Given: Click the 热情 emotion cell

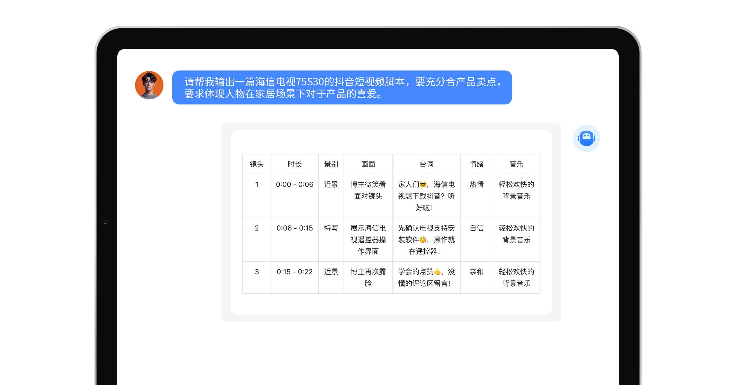Looking at the screenshot, I should pyautogui.click(x=476, y=196).
